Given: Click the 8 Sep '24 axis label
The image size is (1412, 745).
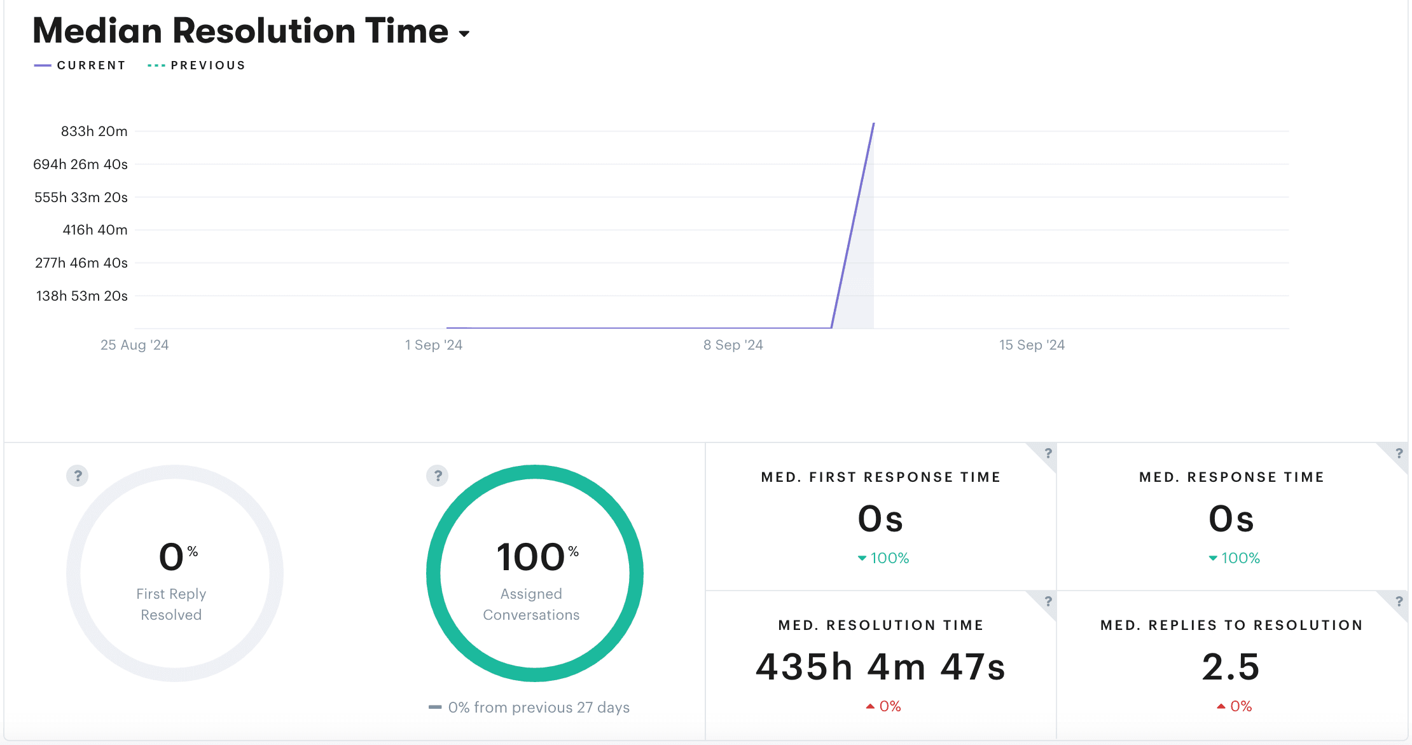Looking at the screenshot, I should (x=733, y=345).
